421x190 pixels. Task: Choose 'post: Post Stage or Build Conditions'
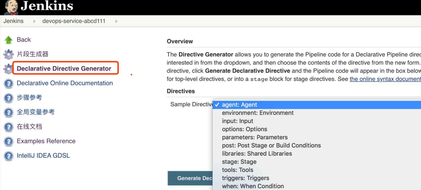[317, 145]
